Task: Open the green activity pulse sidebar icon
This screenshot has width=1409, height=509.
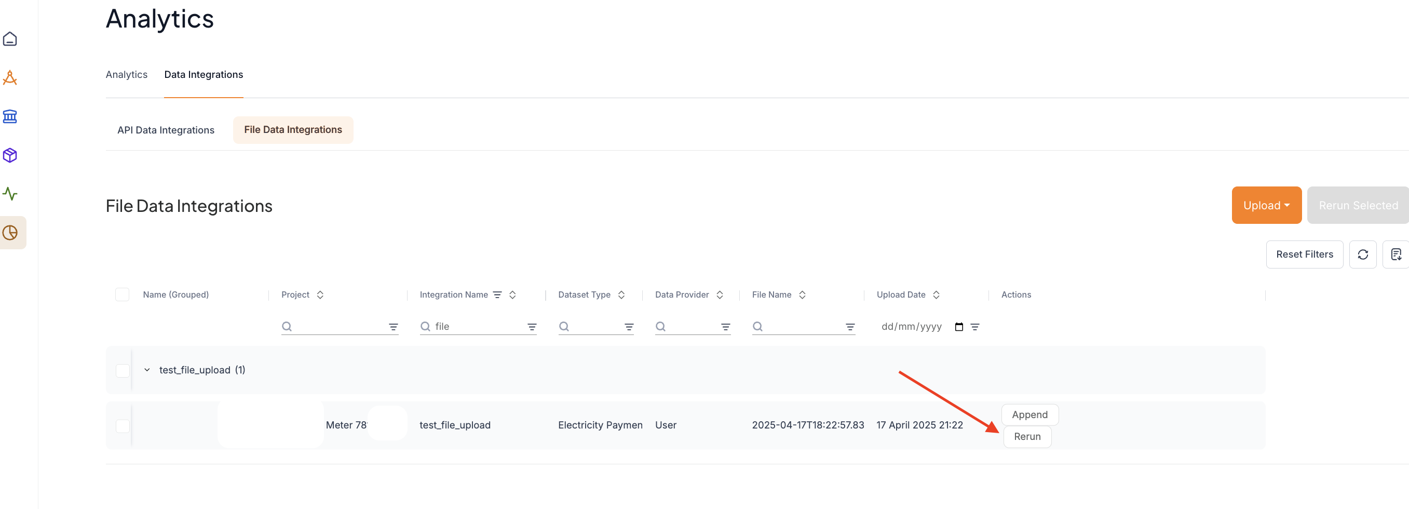Action: pos(10,194)
